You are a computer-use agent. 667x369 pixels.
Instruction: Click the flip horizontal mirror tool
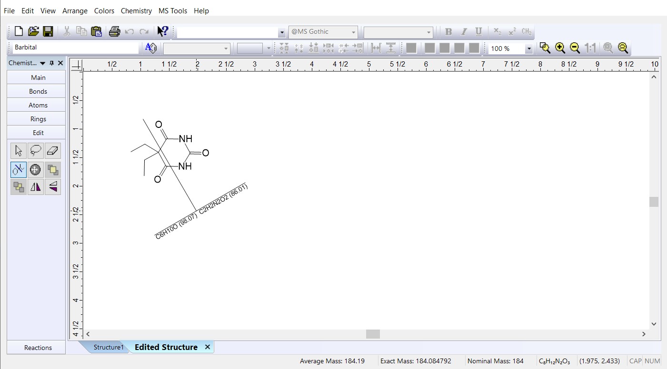(36, 187)
